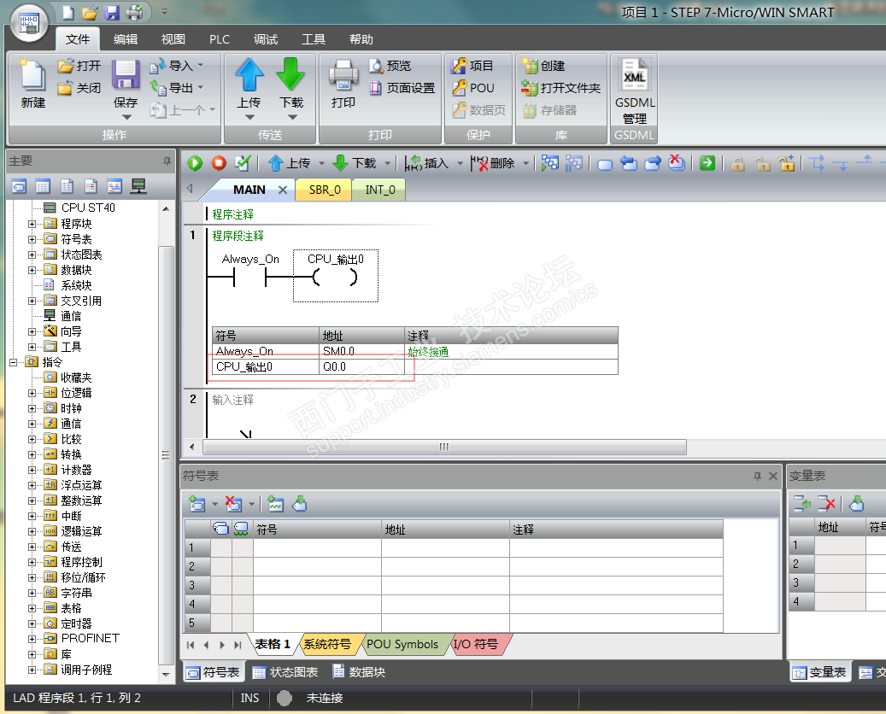Click the Upload arrow in ribbon Transfer group
886x714 pixels.
pos(249,74)
